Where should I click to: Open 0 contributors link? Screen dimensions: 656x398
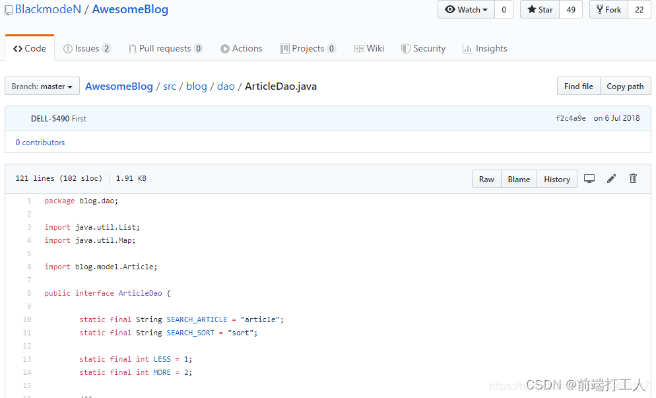tap(40, 143)
